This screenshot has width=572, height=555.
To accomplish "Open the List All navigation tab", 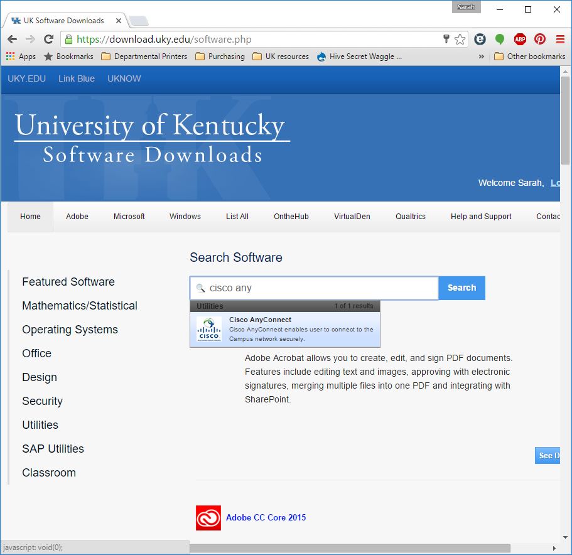I will tap(237, 217).
